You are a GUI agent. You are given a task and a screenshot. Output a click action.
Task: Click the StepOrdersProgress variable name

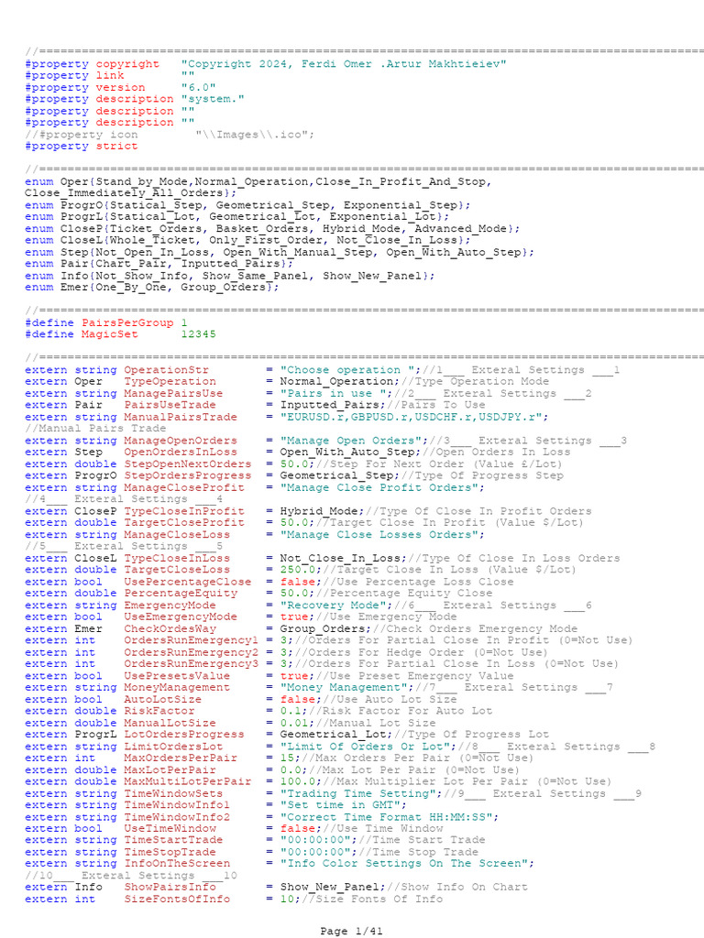(187, 475)
